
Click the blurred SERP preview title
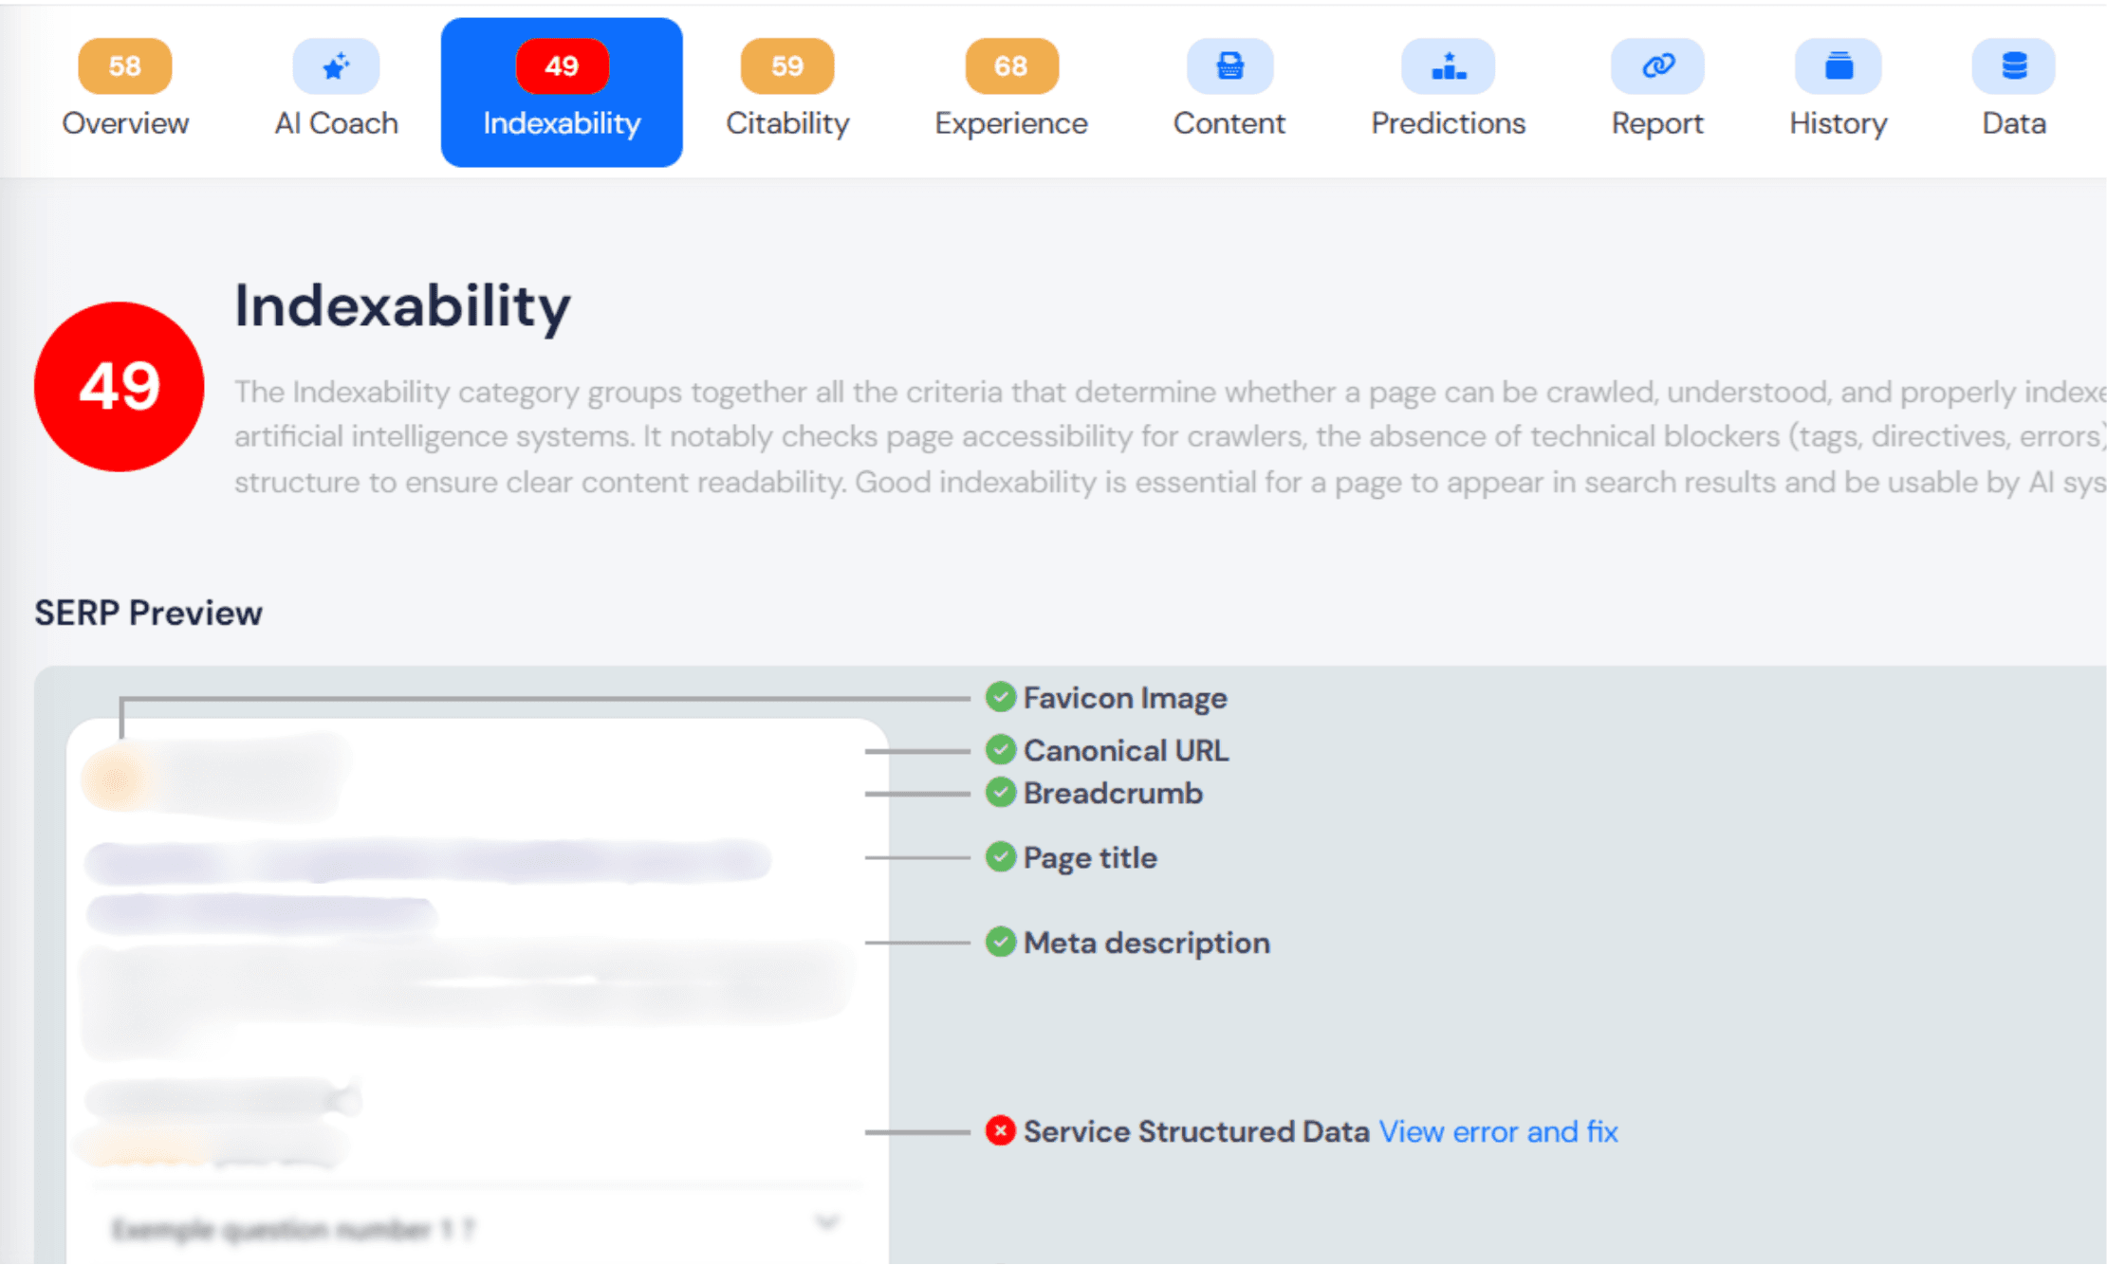point(427,861)
